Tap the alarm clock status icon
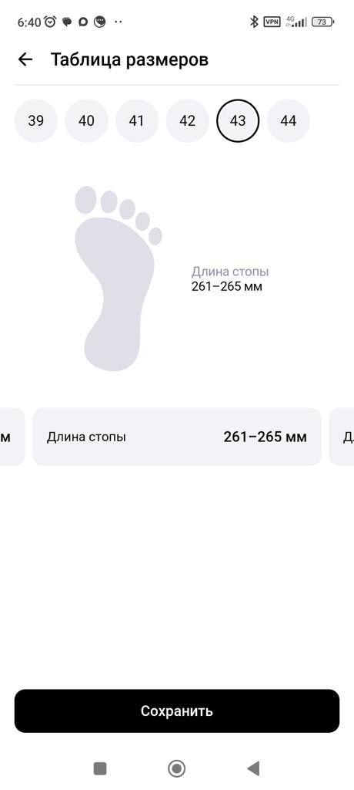 50,22
